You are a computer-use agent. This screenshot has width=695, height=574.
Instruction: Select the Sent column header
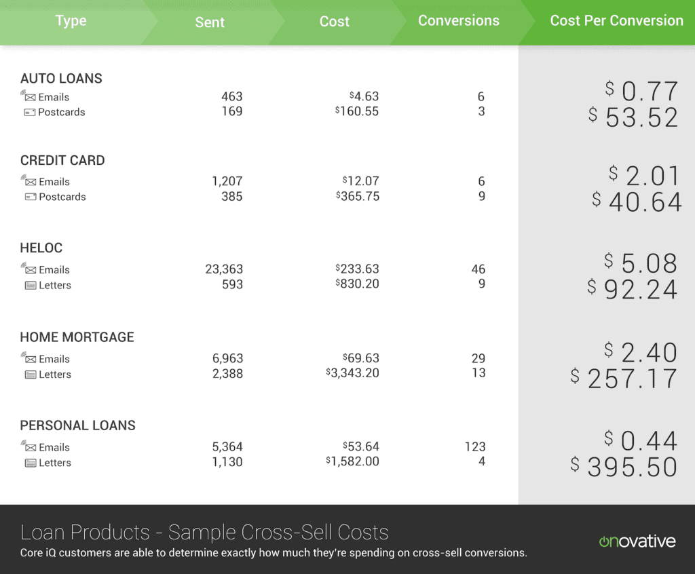pos(210,22)
